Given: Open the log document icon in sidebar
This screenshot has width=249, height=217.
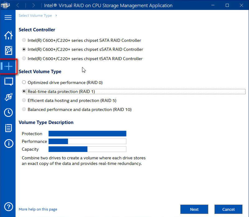Looking at the screenshot, I should [x=8, y=128].
